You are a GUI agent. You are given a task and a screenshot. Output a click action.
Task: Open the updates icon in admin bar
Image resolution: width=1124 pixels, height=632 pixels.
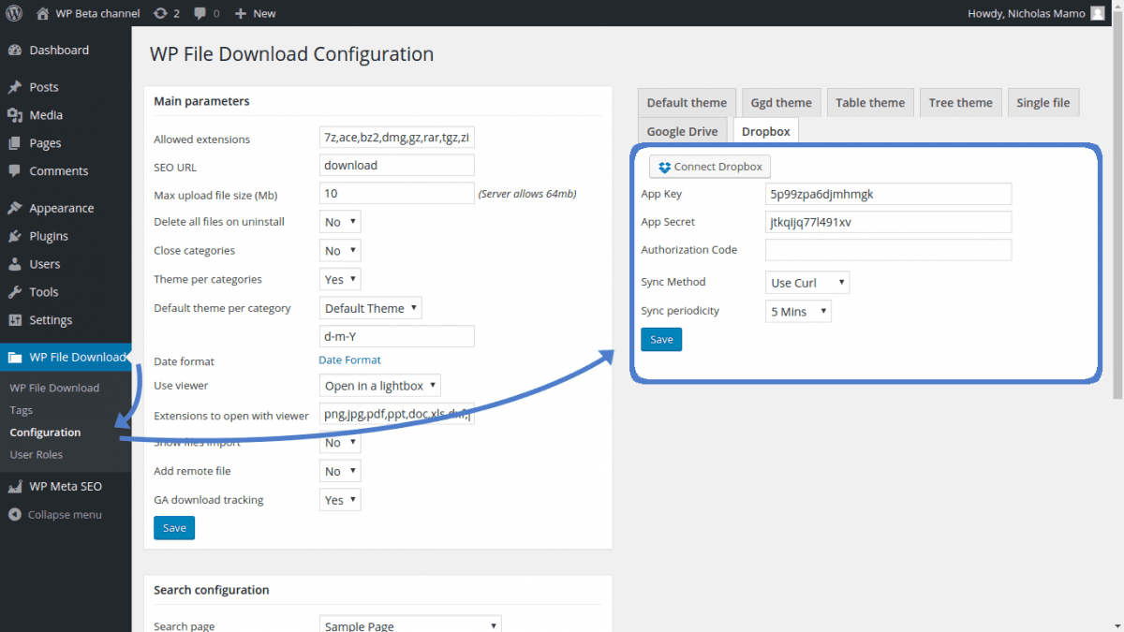(x=161, y=13)
